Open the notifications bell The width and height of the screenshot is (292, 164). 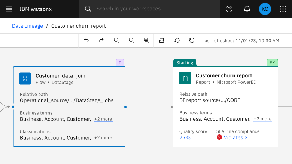tap(247, 9)
